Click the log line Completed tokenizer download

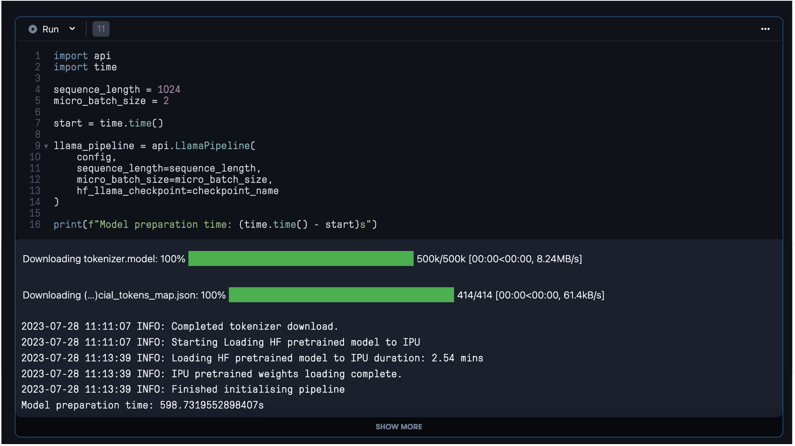pyautogui.click(x=180, y=326)
